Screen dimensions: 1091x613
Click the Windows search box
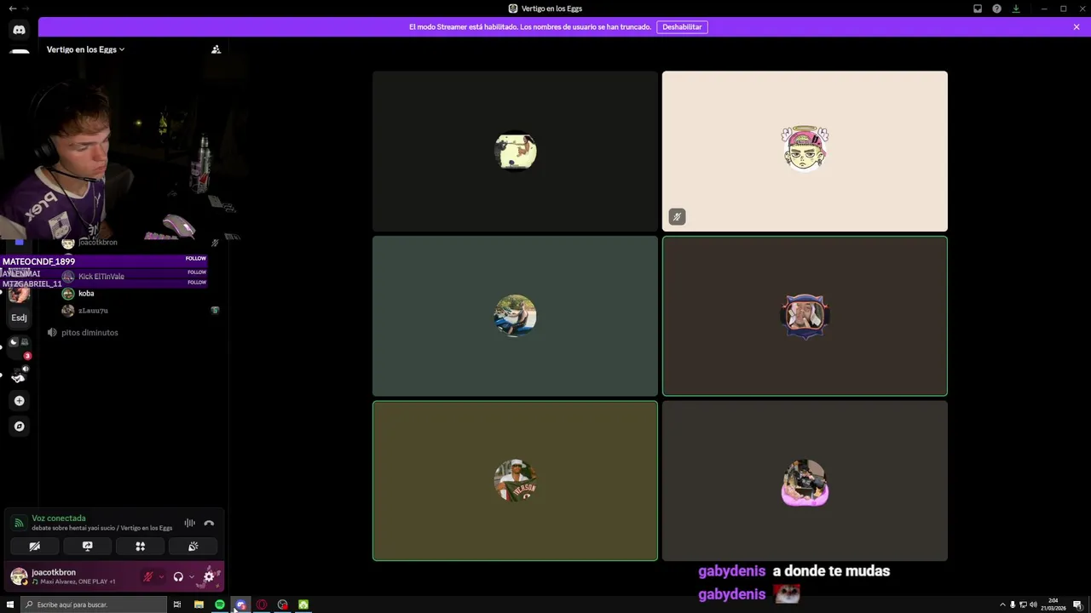click(x=93, y=604)
